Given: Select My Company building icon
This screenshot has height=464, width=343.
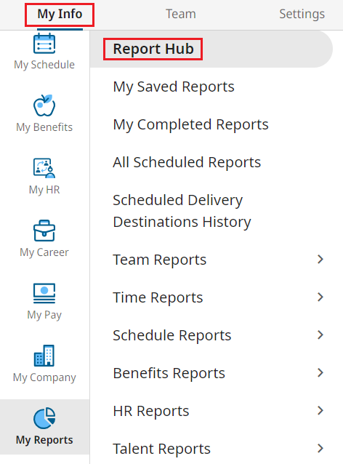Looking at the screenshot, I should pos(44,356).
